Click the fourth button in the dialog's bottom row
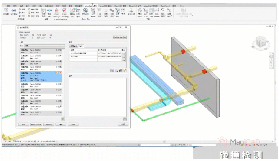The width and height of the screenshot is (279, 161). click(61, 125)
